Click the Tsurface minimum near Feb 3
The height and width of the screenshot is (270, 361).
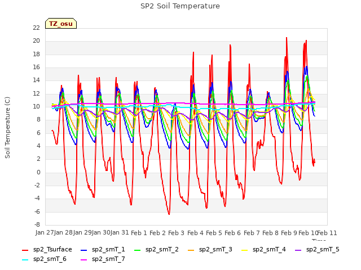click(169, 214)
